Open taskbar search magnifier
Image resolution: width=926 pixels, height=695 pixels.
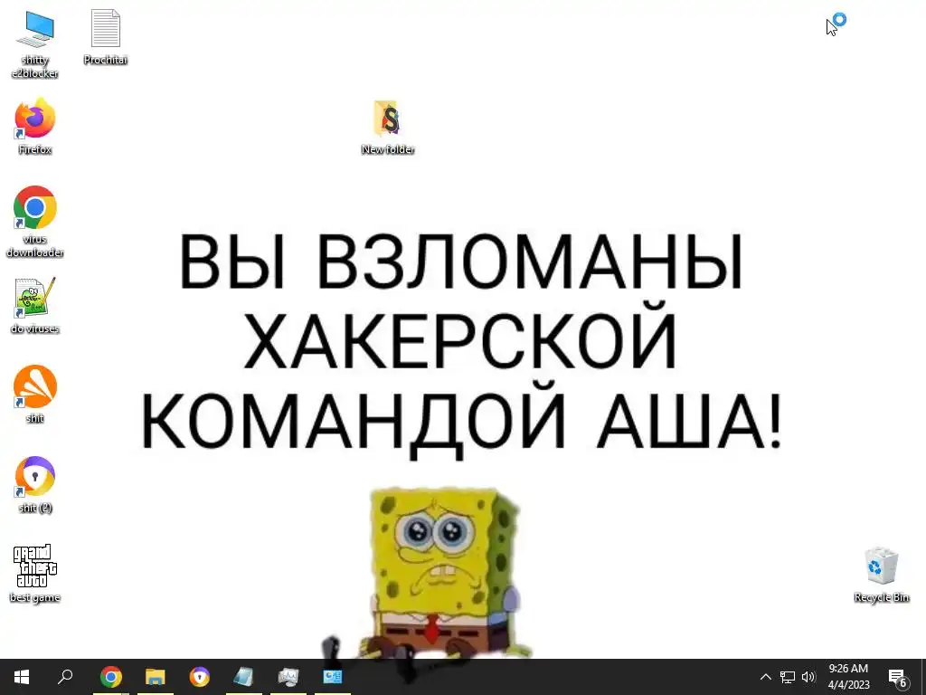(65, 677)
